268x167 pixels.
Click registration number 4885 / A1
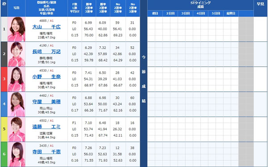(x=46, y=21)
